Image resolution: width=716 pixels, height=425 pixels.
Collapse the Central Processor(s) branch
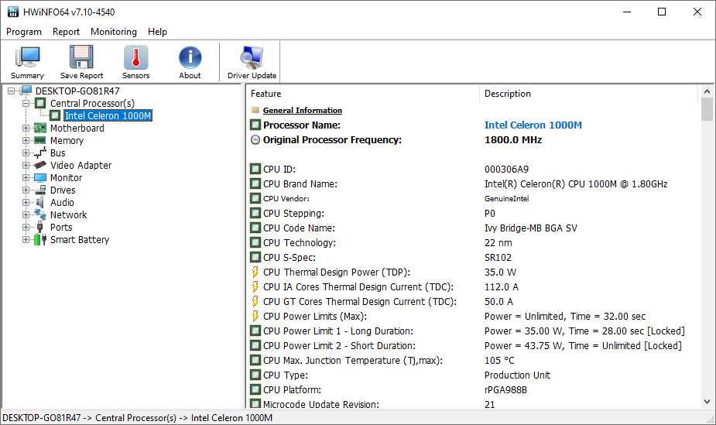click(26, 103)
